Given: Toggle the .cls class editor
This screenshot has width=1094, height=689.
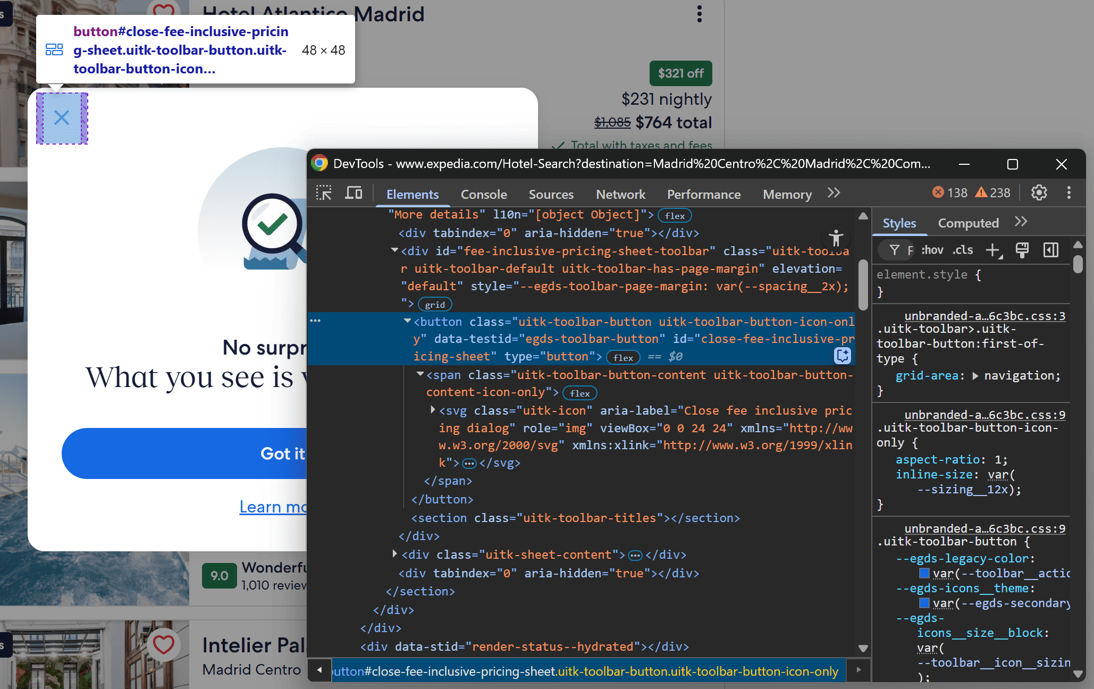Looking at the screenshot, I should (x=963, y=250).
